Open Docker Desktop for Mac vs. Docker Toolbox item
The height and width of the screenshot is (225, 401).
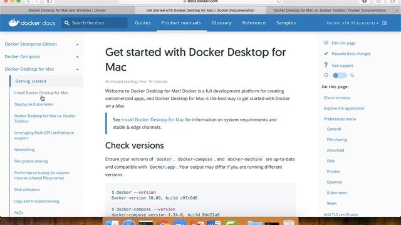point(44,118)
